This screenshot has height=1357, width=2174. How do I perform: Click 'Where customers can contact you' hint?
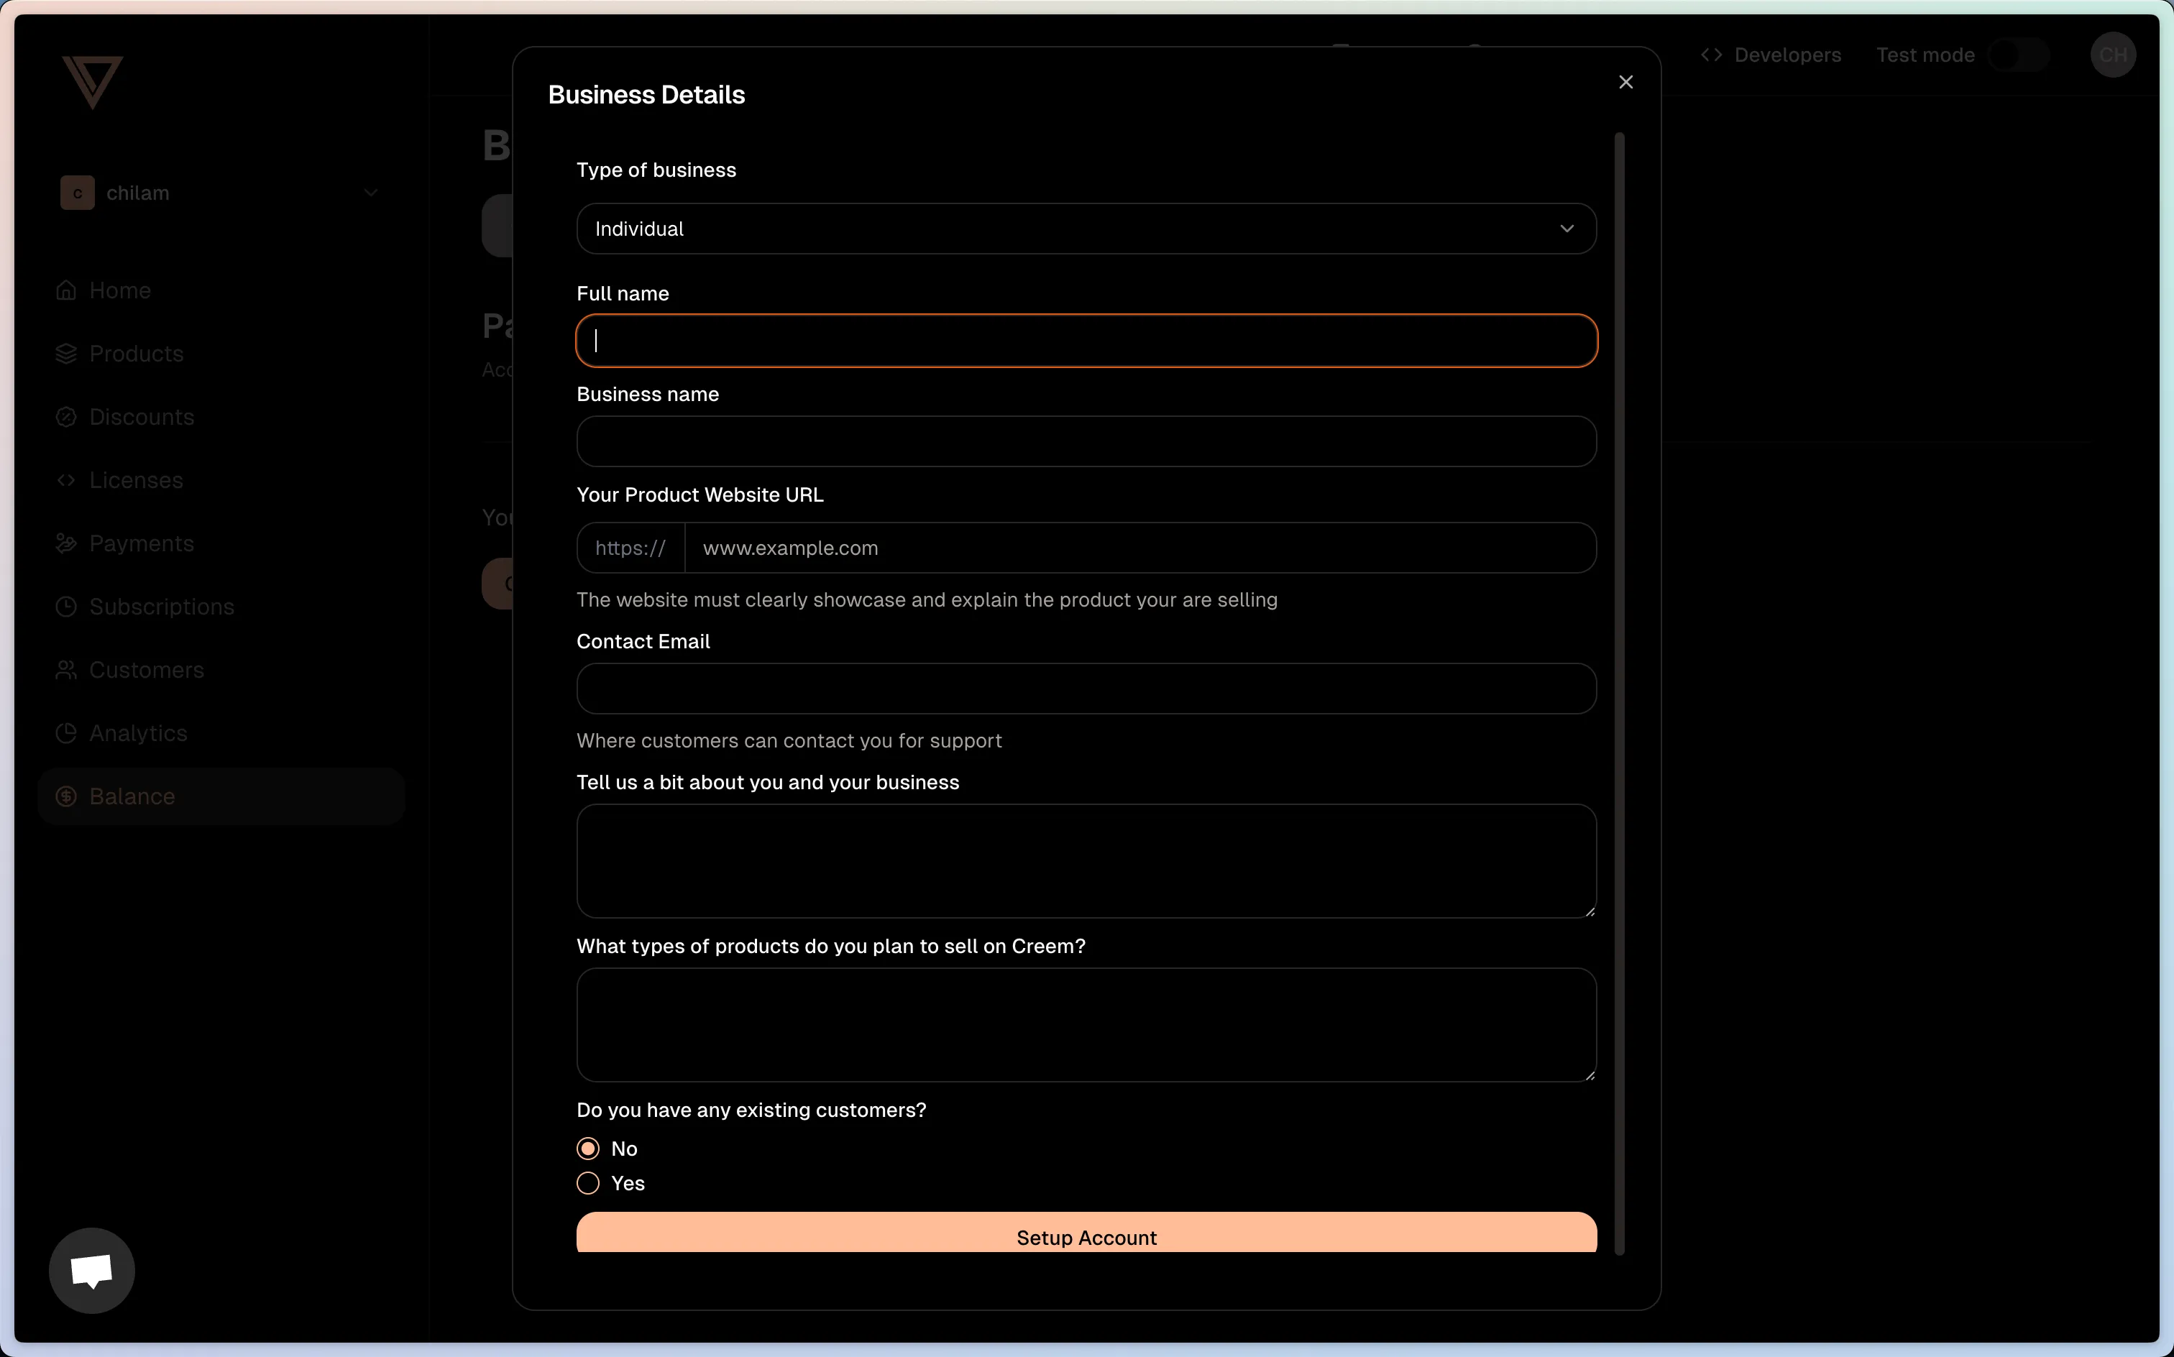coord(789,740)
